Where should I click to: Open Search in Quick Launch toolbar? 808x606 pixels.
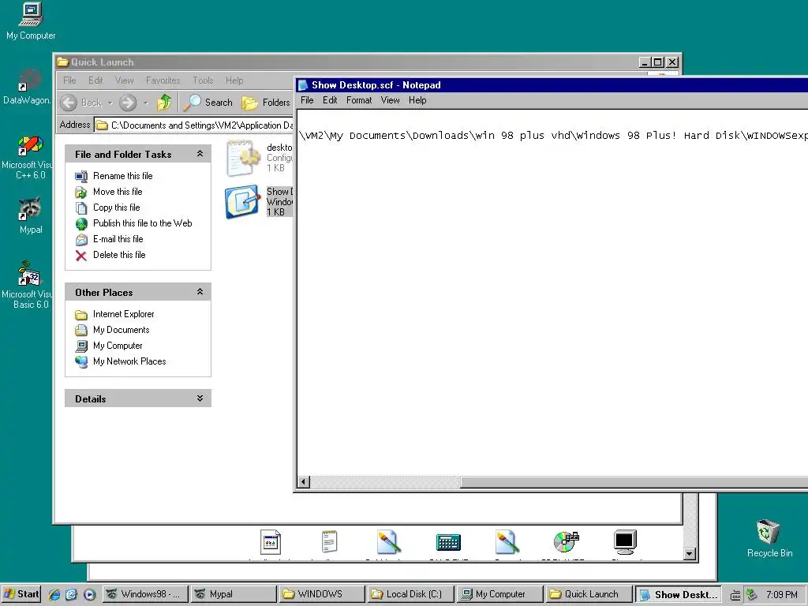(x=208, y=103)
